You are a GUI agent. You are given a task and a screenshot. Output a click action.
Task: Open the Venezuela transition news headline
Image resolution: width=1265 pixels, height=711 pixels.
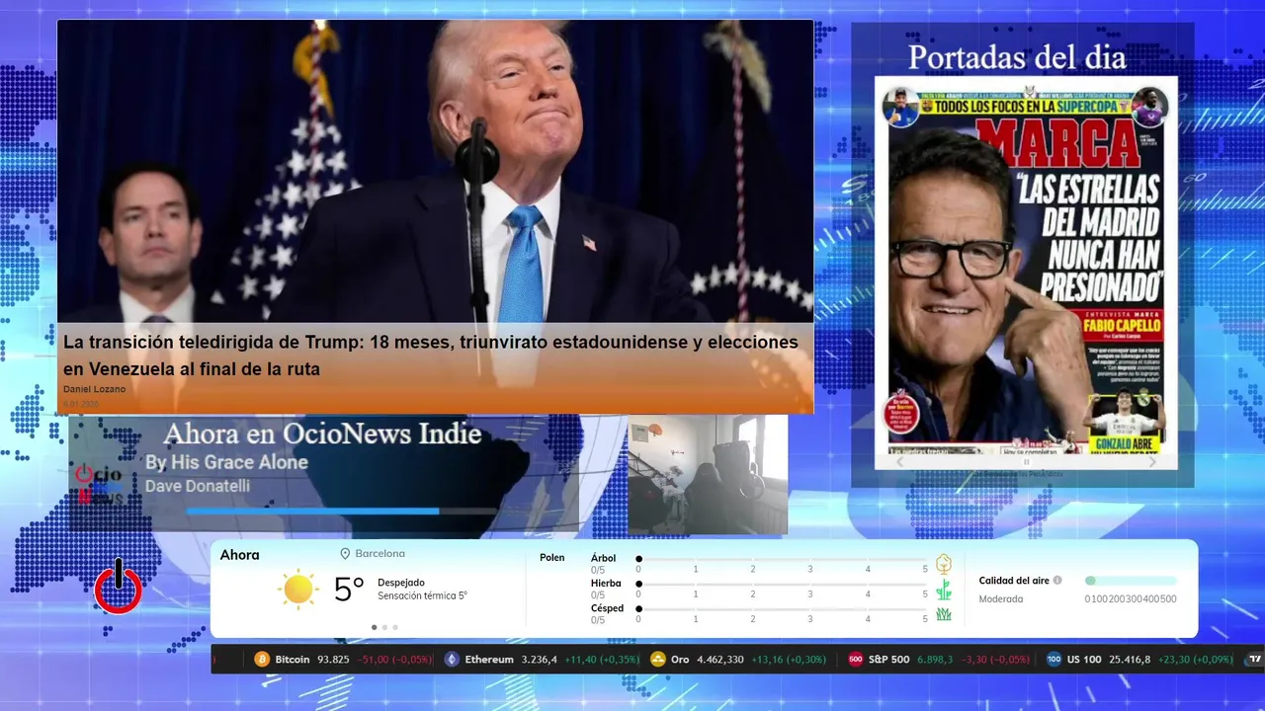pyautogui.click(x=431, y=355)
